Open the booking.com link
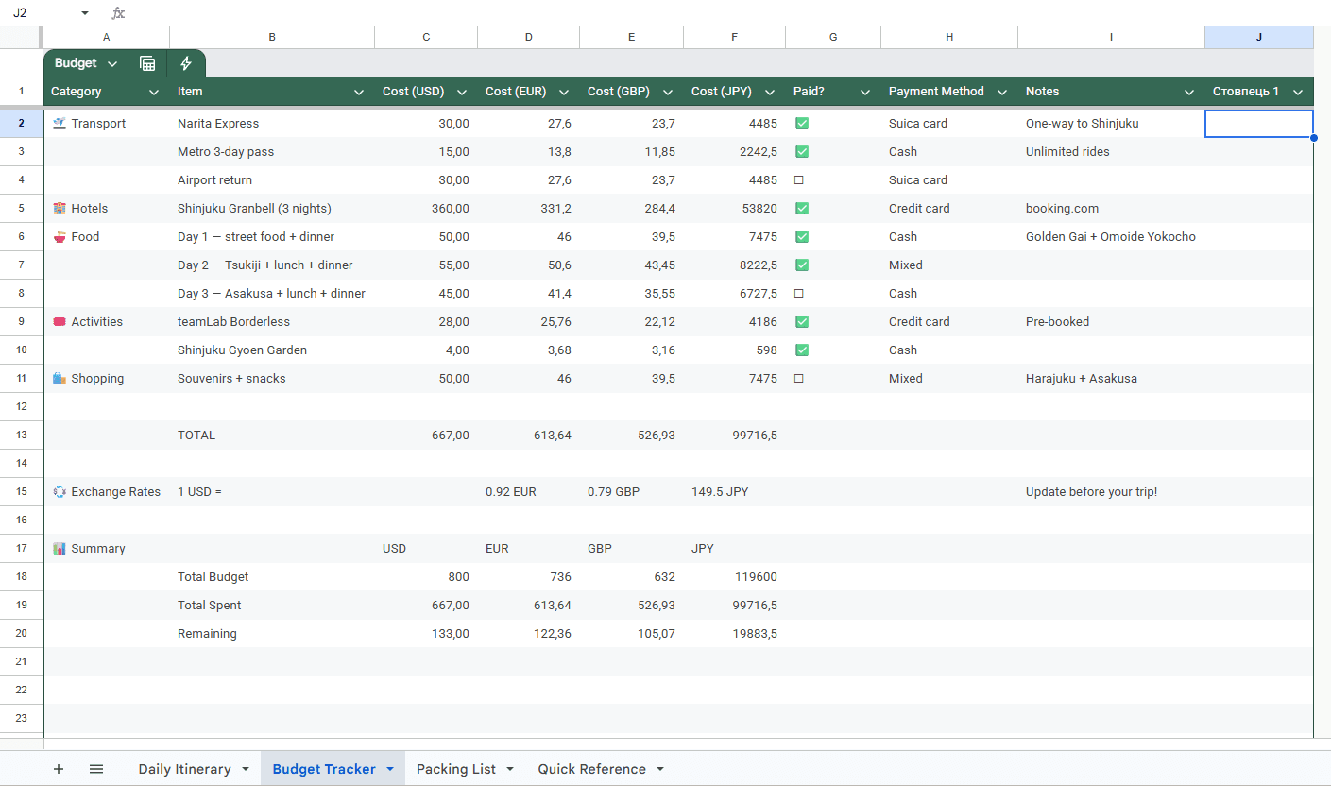This screenshot has width=1331, height=786. [1062, 209]
